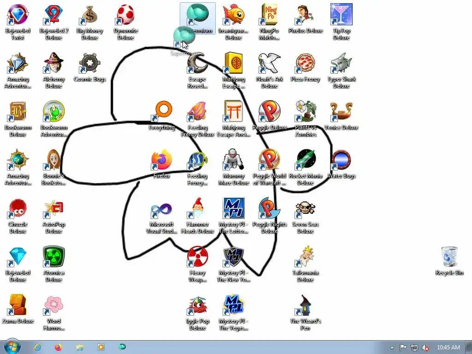This screenshot has width=472, height=354.
Task: Select the Everything search shortcut
Action: tap(162, 116)
